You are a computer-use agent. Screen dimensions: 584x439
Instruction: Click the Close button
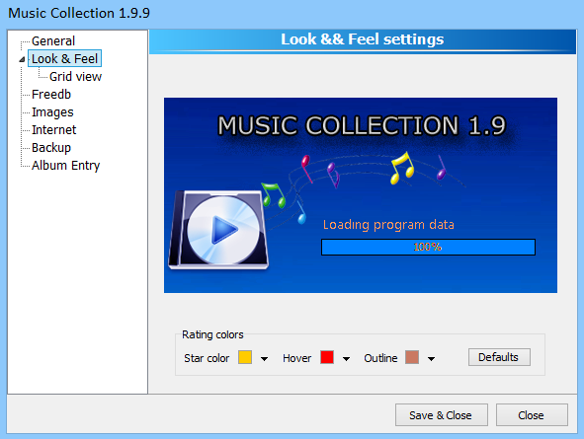pos(532,415)
